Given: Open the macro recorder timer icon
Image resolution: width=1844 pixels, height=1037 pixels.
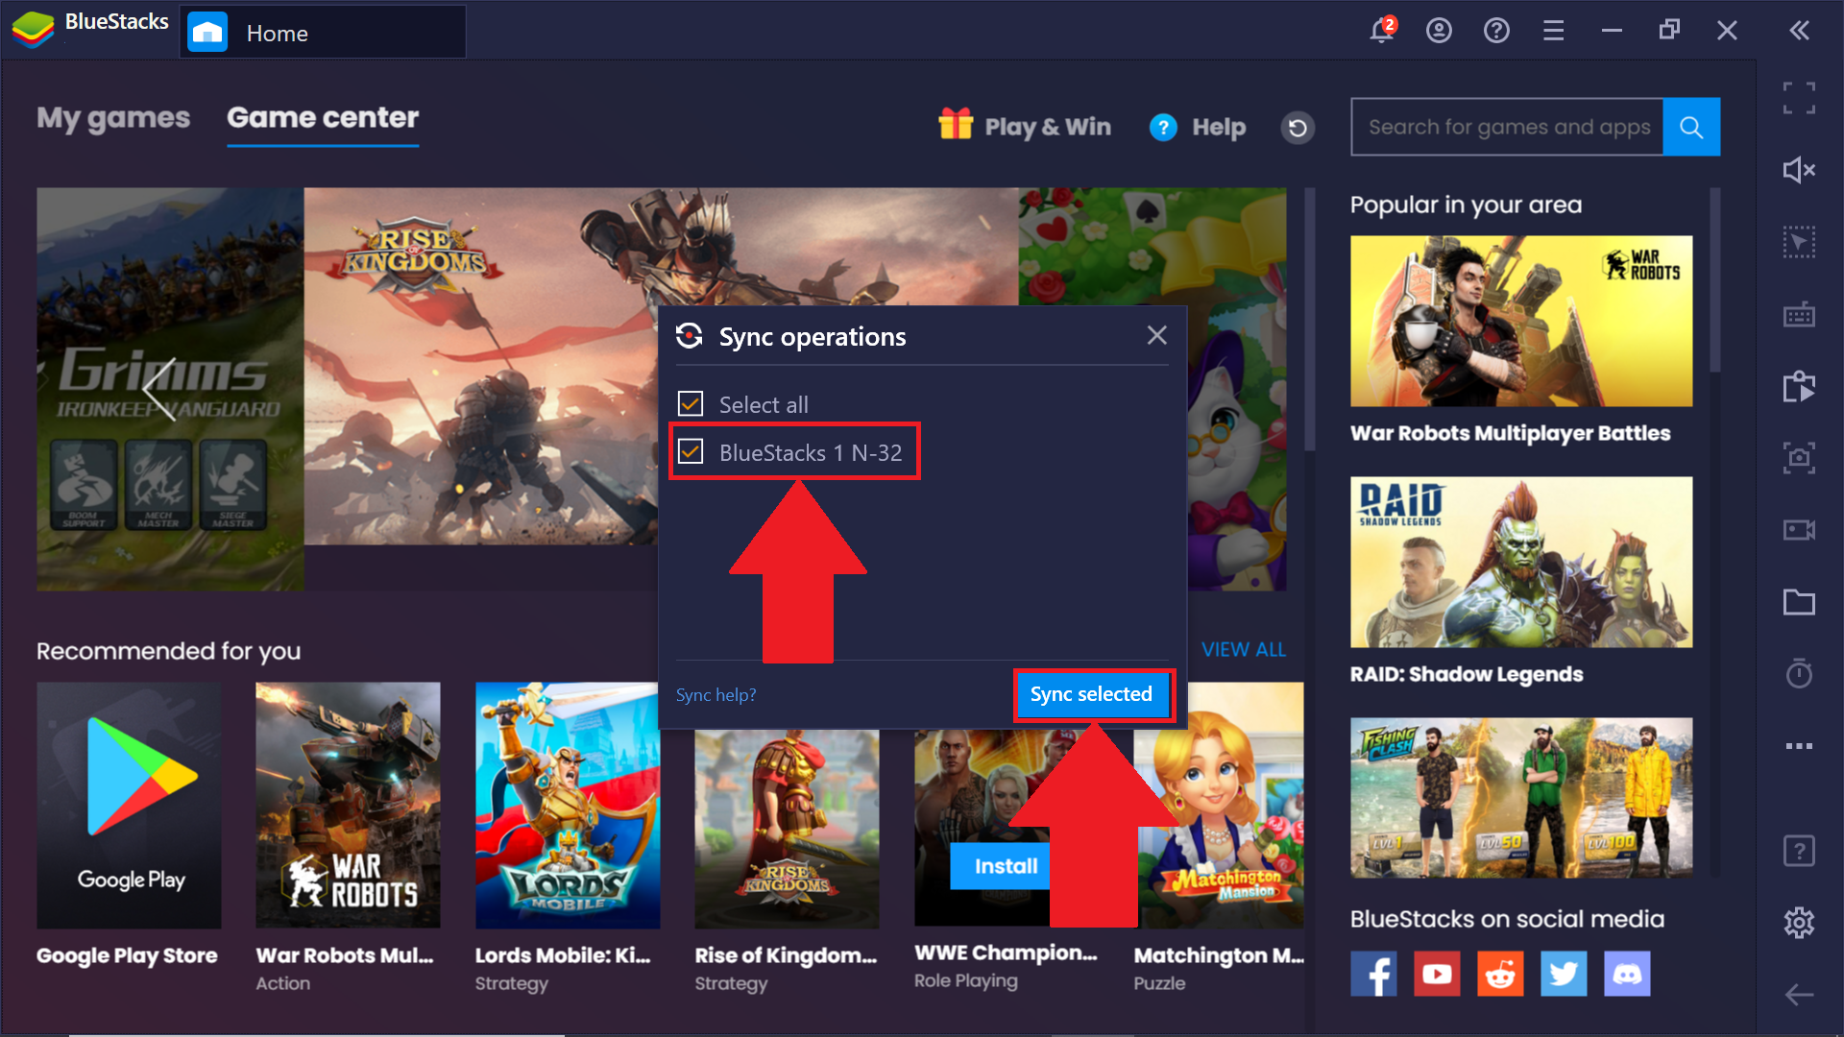Looking at the screenshot, I should (1799, 673).
